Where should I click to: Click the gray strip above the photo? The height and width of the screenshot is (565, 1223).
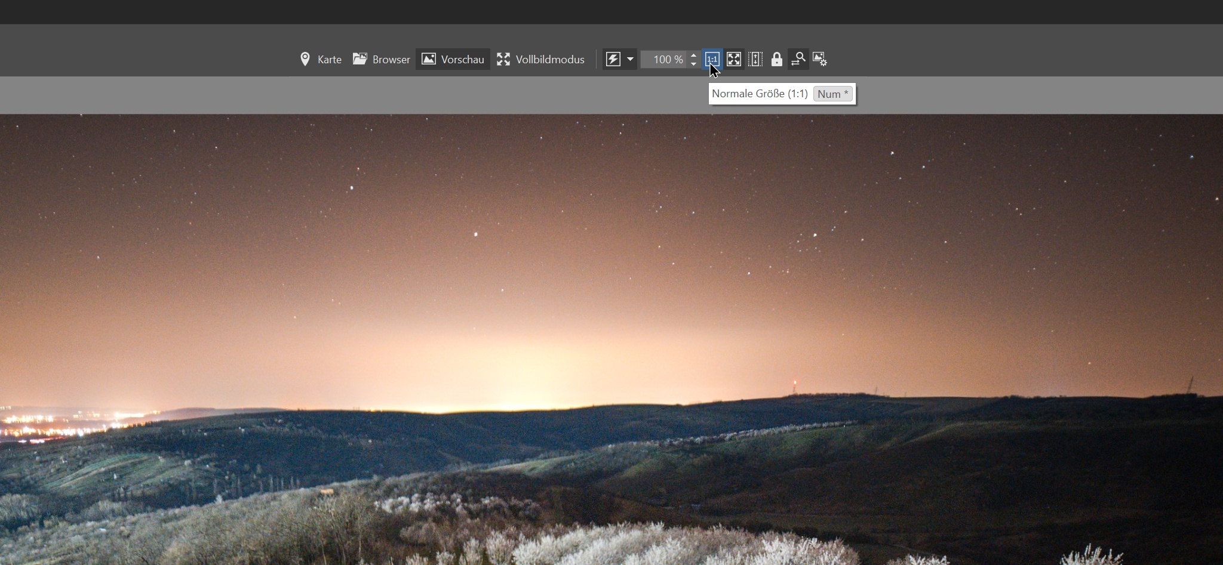tap(358, 95)
